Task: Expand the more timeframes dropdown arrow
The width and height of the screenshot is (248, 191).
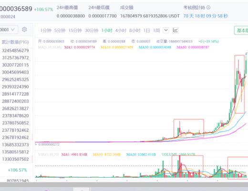Action: (x=166, y=30)
